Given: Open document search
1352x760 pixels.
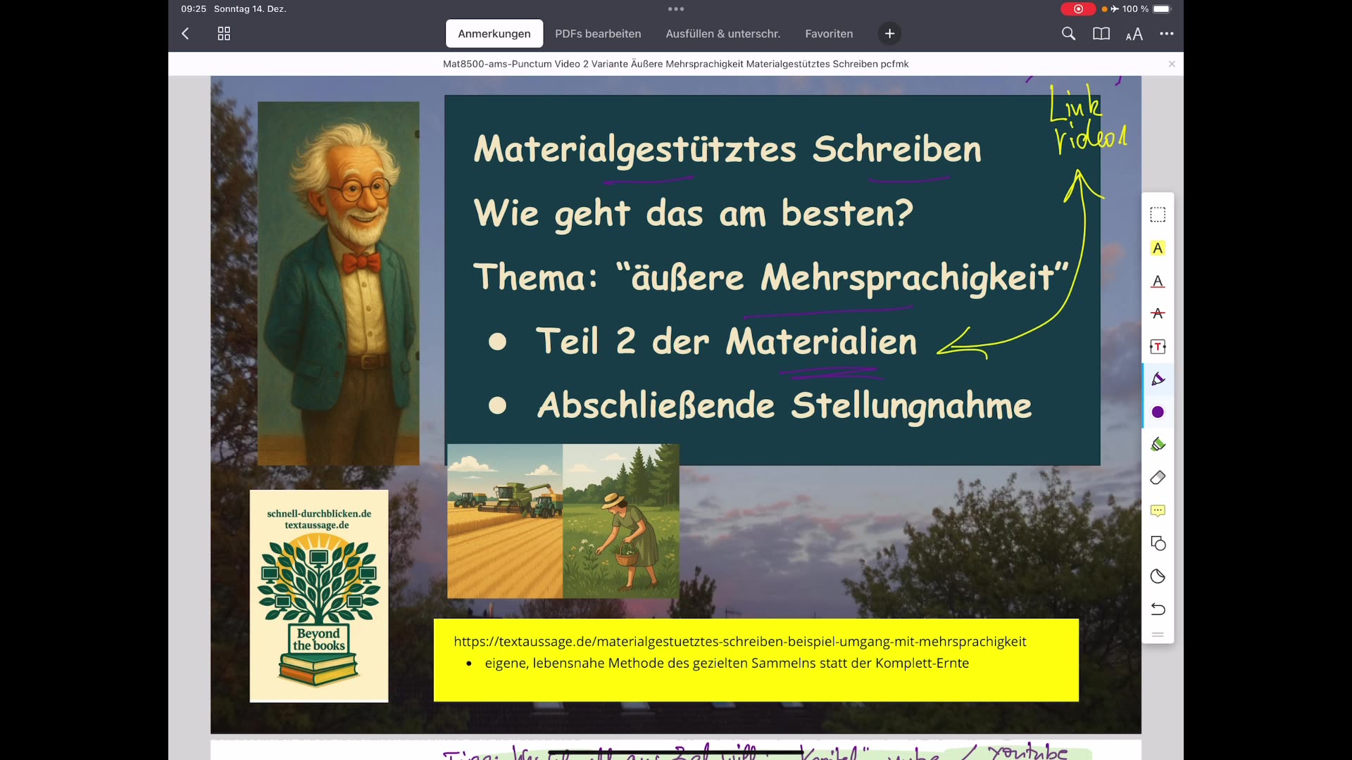Looking at the screenshot, I should [x=1068, y=33].
